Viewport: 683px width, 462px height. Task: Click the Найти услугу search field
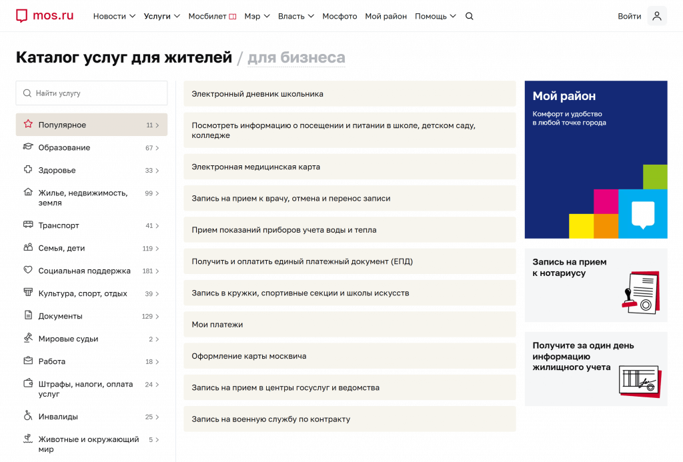pos(91,93)
